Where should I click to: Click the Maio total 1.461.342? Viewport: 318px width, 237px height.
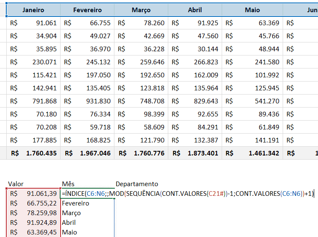click(x=252, y=153)
